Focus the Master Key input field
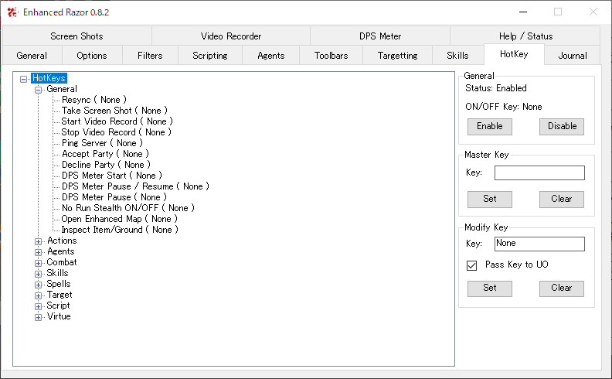Screen dimensions: 612x379 tap(539, 172)
